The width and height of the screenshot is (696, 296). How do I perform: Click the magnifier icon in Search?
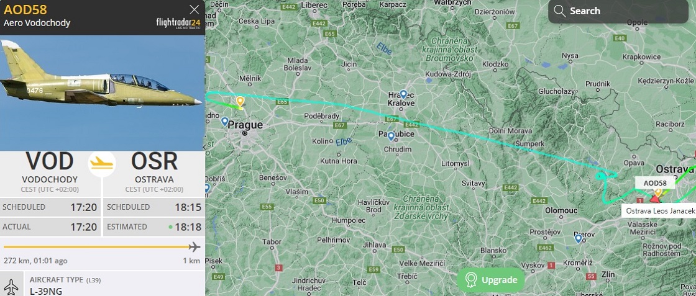(x=560, y=11)
